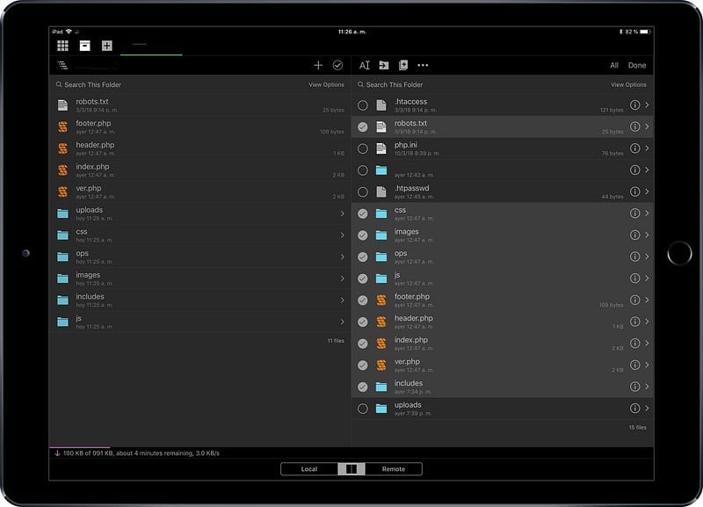
Task: Switch the bottom view to Local
Action: pyautogui.click(x=309, y=468)
